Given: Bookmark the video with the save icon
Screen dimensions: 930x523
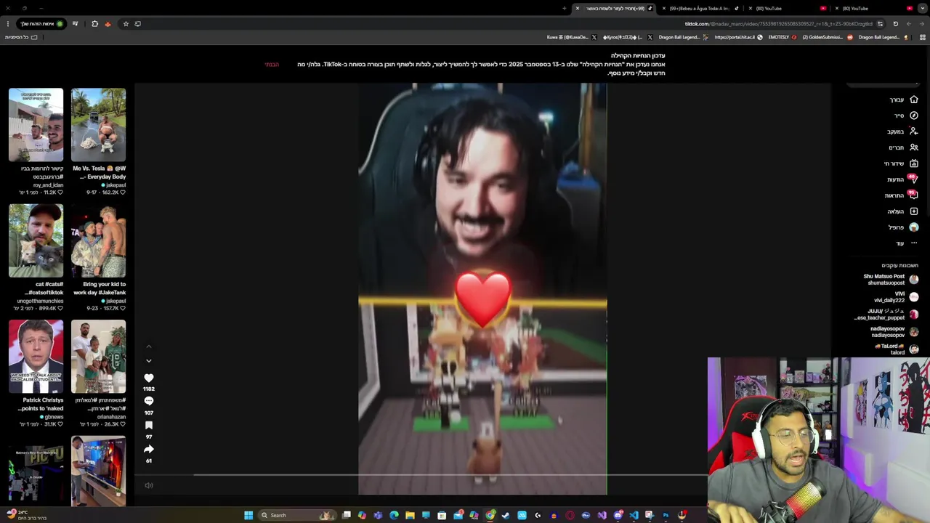Looking at the screenshot, I should [149, 426].
